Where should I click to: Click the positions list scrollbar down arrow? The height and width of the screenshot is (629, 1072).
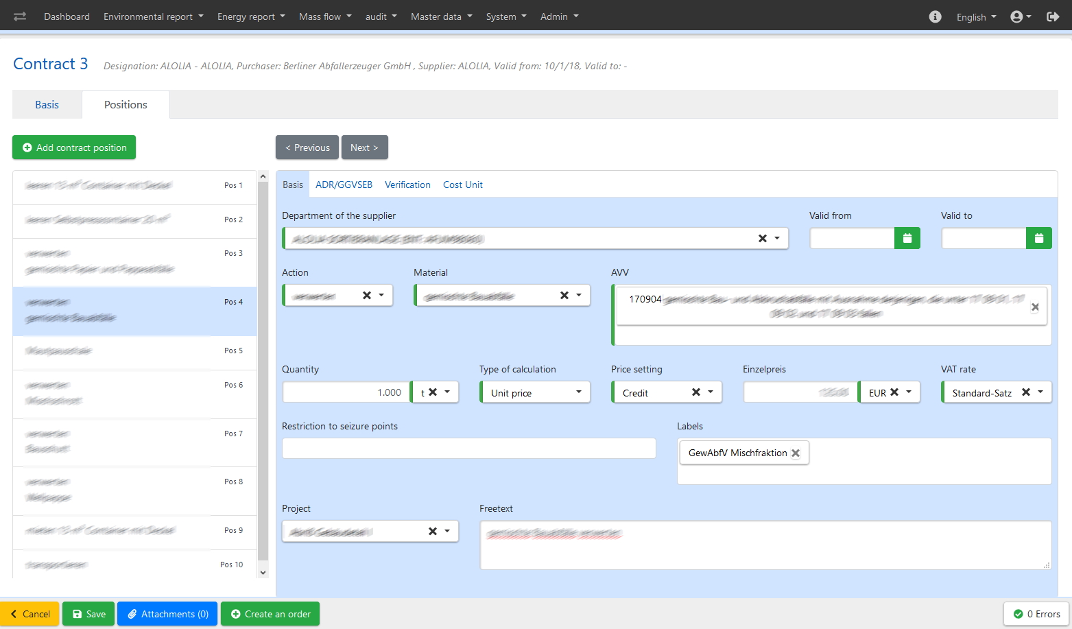click(x=263, y=572)
